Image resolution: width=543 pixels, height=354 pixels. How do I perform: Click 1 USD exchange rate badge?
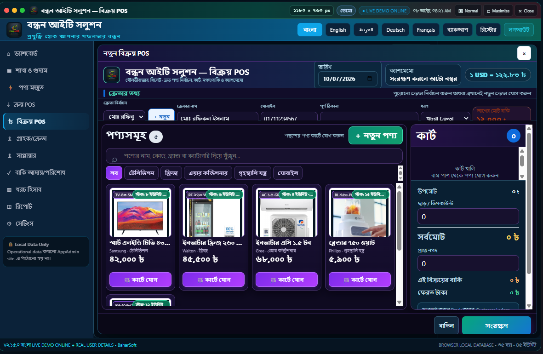[x=497, y=75]
